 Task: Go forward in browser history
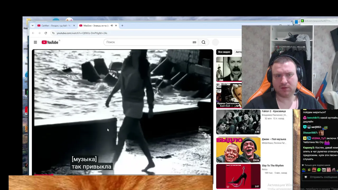pos(39,33)
